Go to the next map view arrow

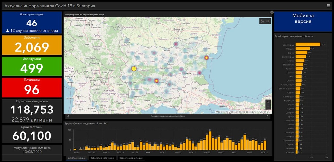coord(268,116)
